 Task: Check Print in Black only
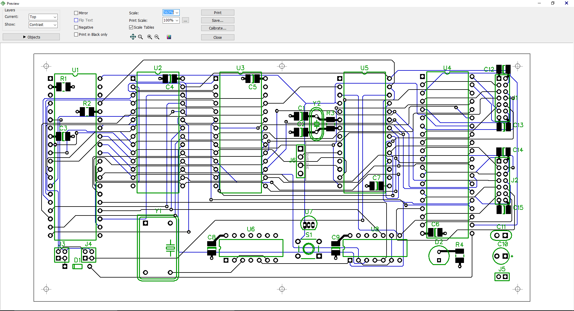pyautogui.click(x=76, y=35)
